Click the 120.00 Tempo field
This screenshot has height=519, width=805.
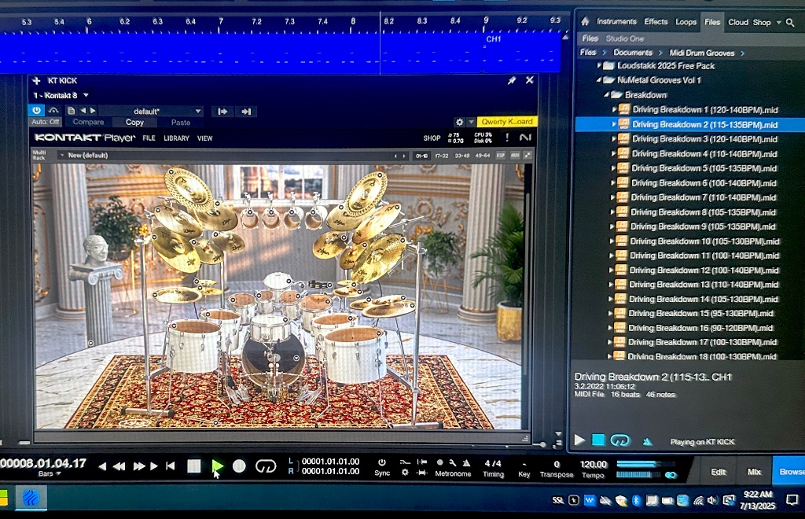click(x=593, y=464)
